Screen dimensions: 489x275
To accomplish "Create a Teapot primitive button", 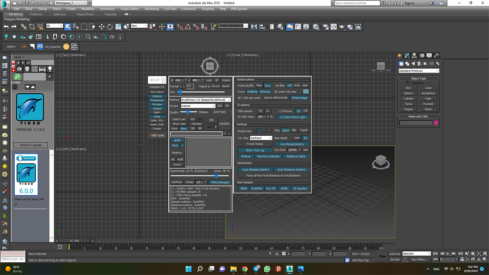I will tap(408, 109).
